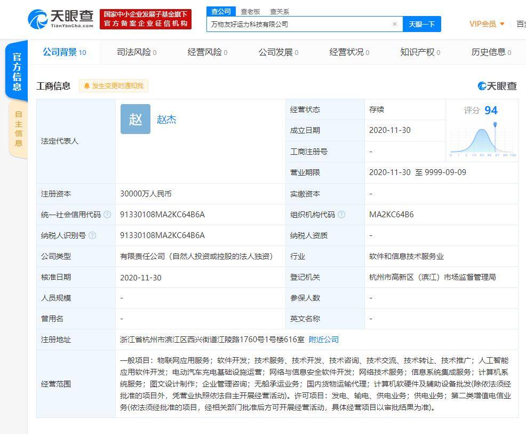Switch to 查老板 search mode

tap(250, 11)
